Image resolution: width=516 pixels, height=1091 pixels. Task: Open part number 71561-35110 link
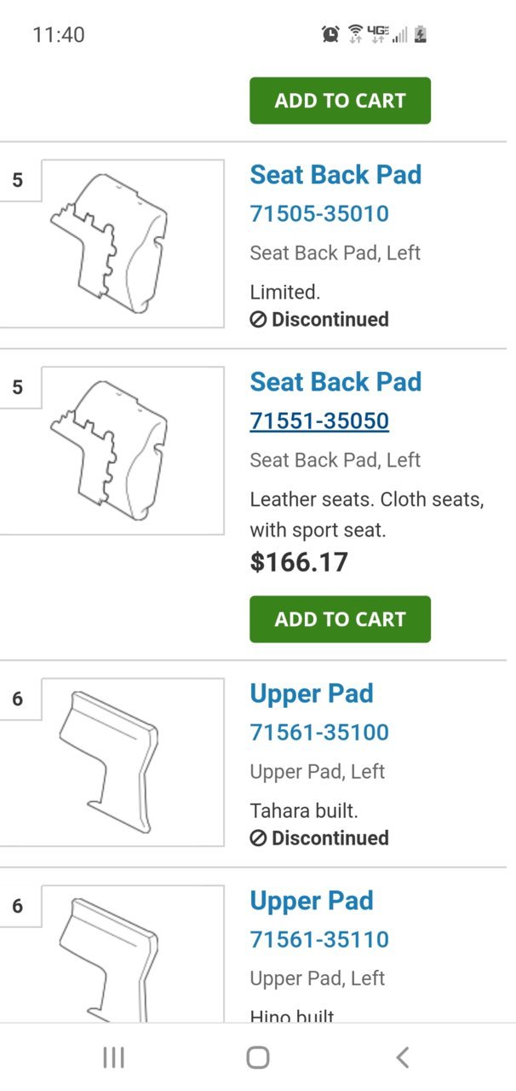point(319,939)
